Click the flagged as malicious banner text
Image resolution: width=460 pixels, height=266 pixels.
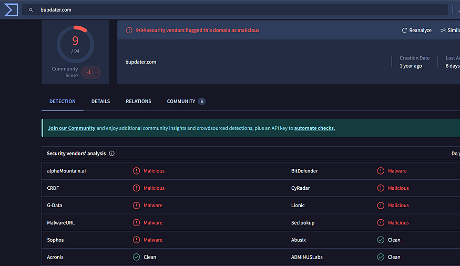click(x=198, y=30)
